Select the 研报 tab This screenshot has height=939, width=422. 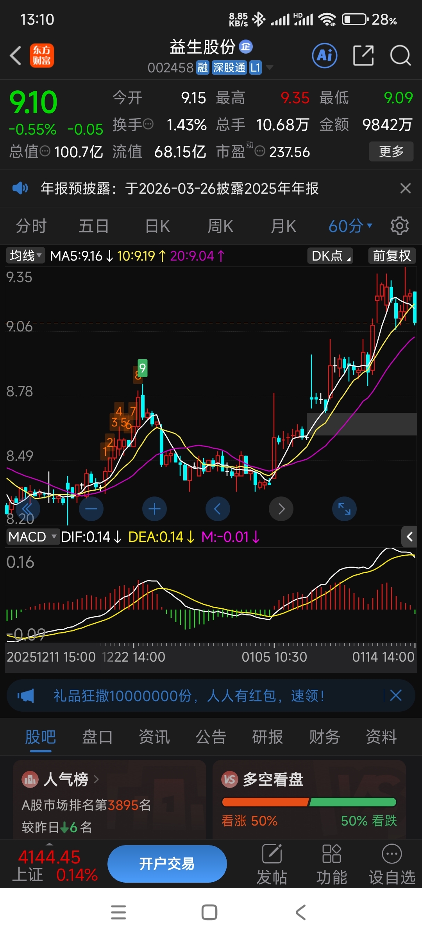click(268, 737)
